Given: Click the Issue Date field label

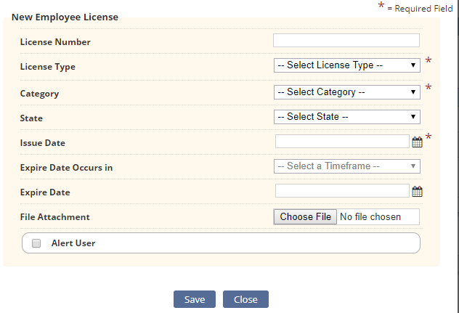Looking at the screenshot, I should pyautogui.click(x=42, y=143).
